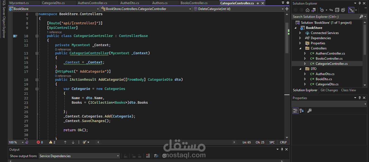Click the Pending Changes Filter clock icon
369x162 pixels.
pyautogui.click(x=322, y=10)
